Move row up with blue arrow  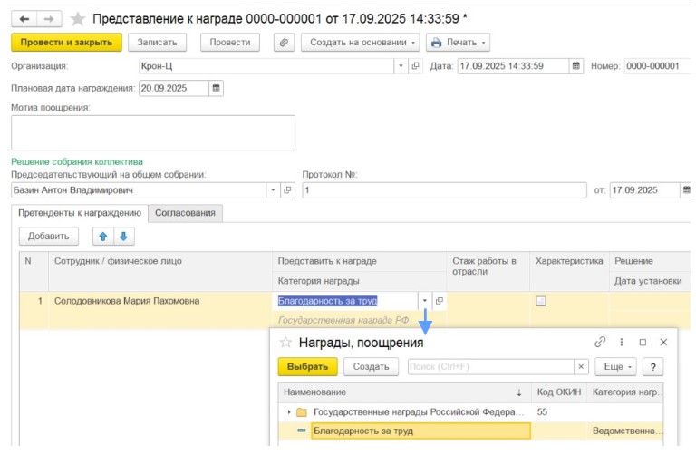coord(102,237)
